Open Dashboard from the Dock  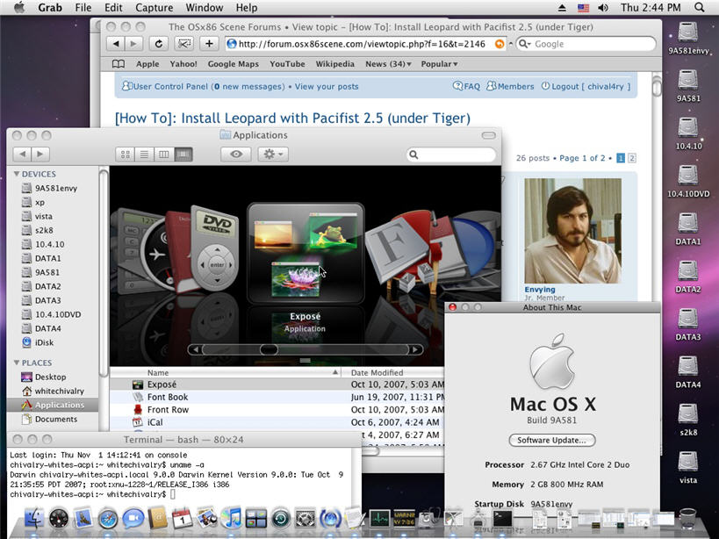59,519
